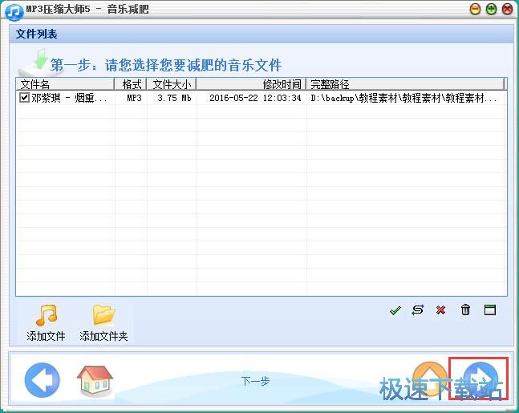Sort by the 文件大小 column header

[x=172, y=84]
